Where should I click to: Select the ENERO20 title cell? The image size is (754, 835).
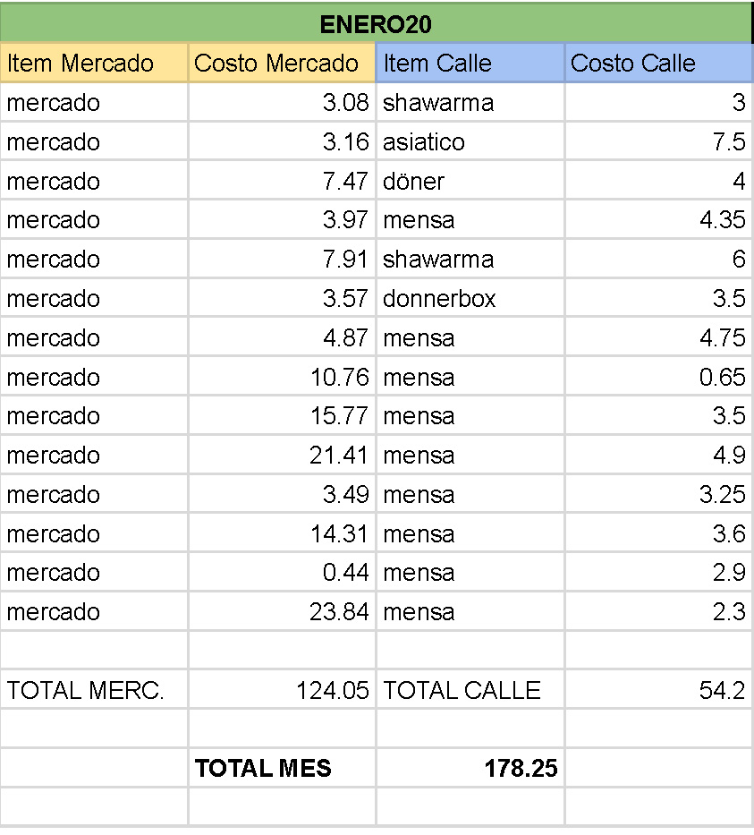point(376,23)
